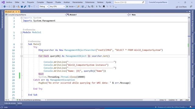Open the Herramientas menu

tap(78, 2)
